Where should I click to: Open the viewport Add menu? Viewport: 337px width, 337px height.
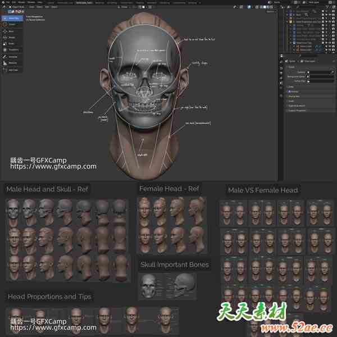click(x=47, y=7)
